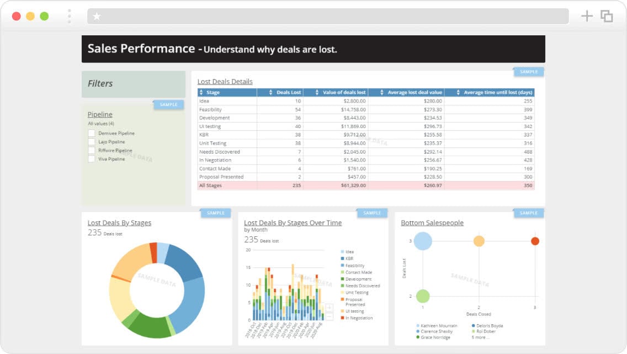Viewport: 627px width, 354px height.
Task: Open the Lost Deals By Stages report link
Action: (x=119, y=223)
